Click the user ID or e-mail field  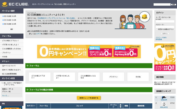coord(165,21)
